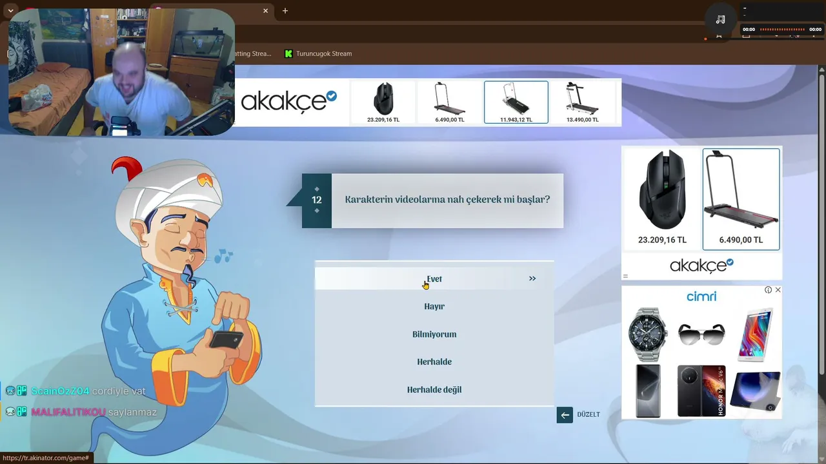Open the 11.943,12 TL treadmill in top banner
This screenshot has height=464, width=826.
(x=516, y=102)
